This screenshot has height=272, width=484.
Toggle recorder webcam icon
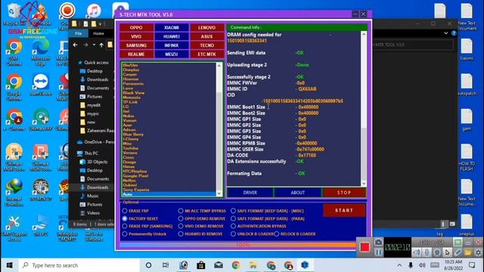(437, 252)
